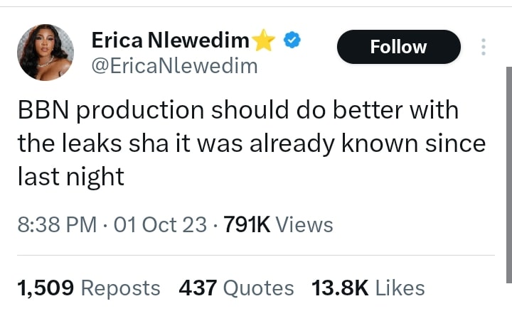Click the Erica Nlewedim display name

pos(170,42)
